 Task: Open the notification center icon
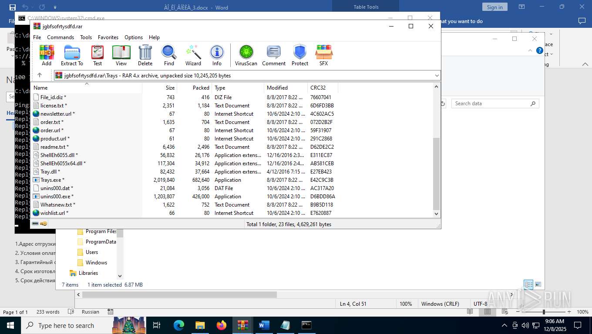pos(578,325)
